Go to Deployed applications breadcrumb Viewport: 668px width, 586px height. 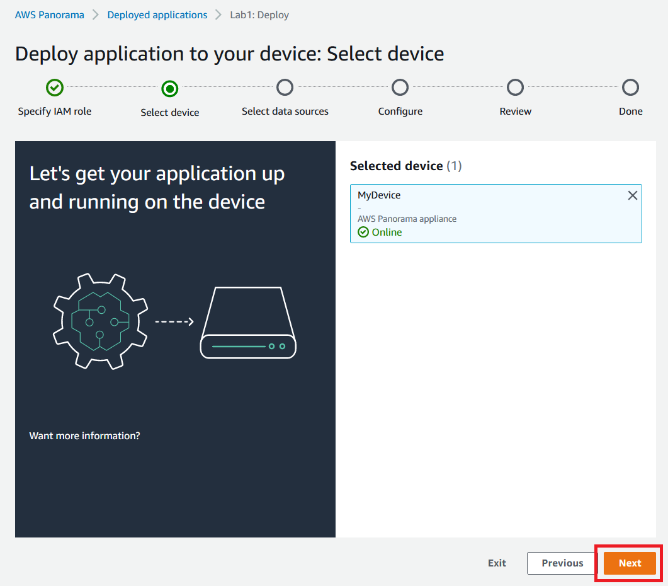(x=157, y=15)
